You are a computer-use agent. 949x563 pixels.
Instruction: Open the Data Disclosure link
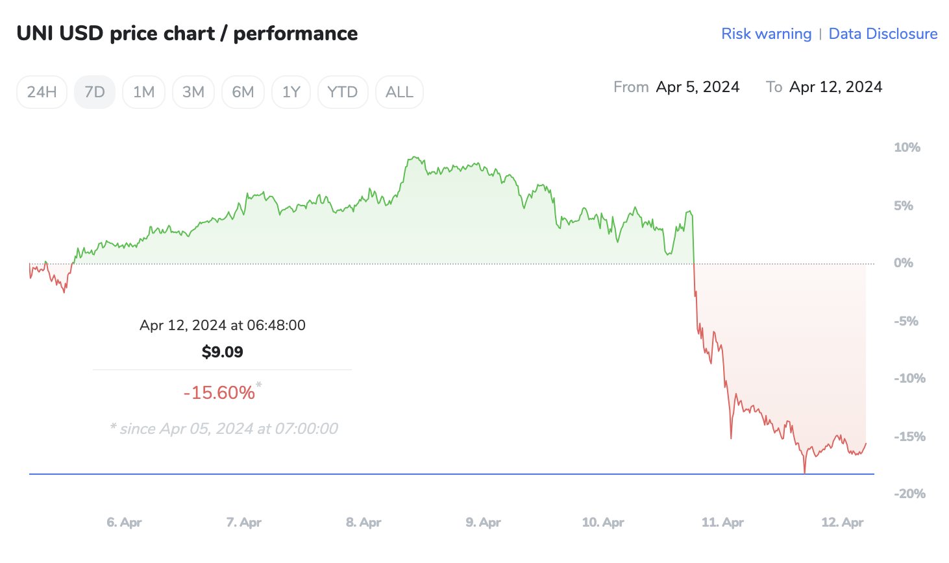point(883,34)
